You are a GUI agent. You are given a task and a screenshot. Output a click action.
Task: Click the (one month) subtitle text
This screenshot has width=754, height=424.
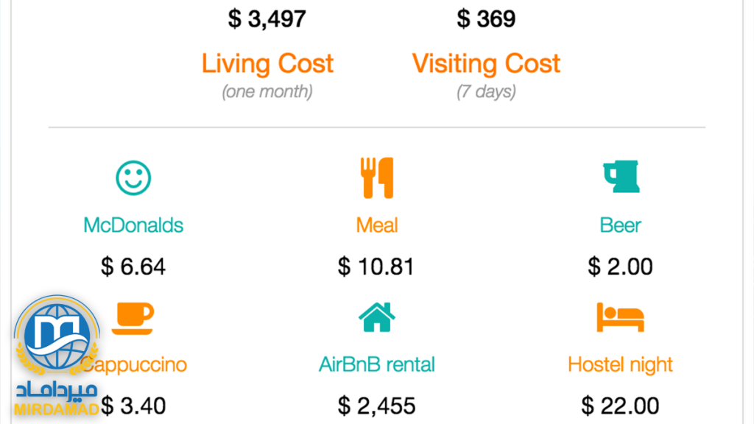click(x=267, y=91)
